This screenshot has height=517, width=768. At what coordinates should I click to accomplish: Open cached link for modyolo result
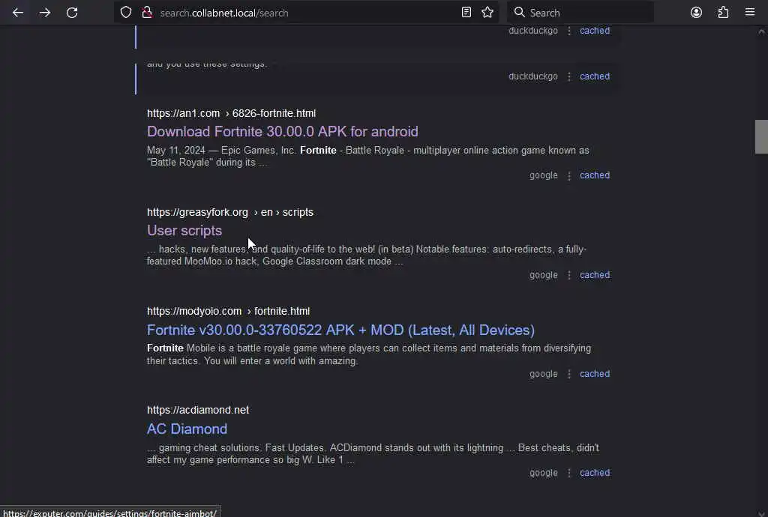click(595, 374)
